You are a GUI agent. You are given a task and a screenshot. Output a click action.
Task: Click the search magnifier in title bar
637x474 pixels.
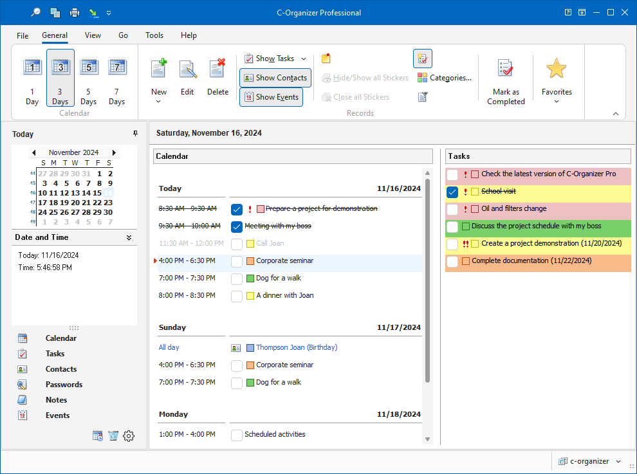pyautogui.click(x=36, y=13)
